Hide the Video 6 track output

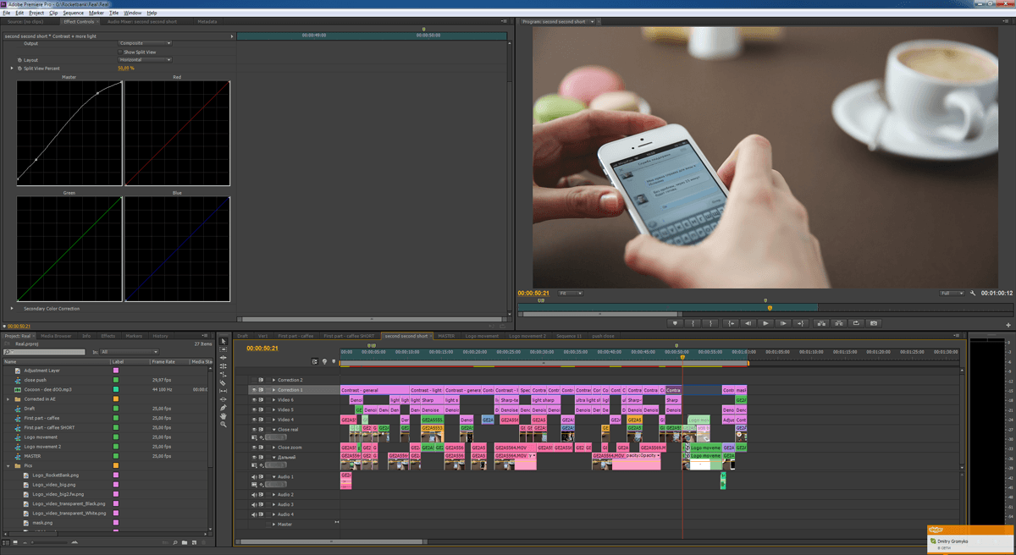click(x=253, y=400)
